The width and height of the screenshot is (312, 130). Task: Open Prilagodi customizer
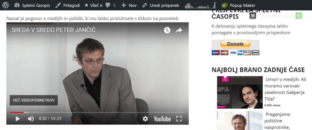[x=67, y=5]
